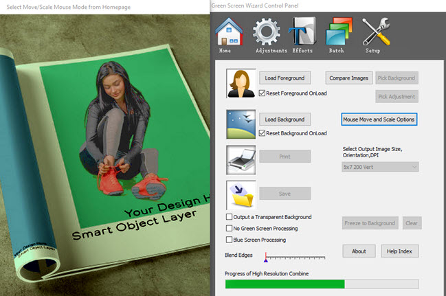The height and width of the screenshot is (296, 446).
Task: Click the high resolution combine progress bar
Action: click(322, 284)
